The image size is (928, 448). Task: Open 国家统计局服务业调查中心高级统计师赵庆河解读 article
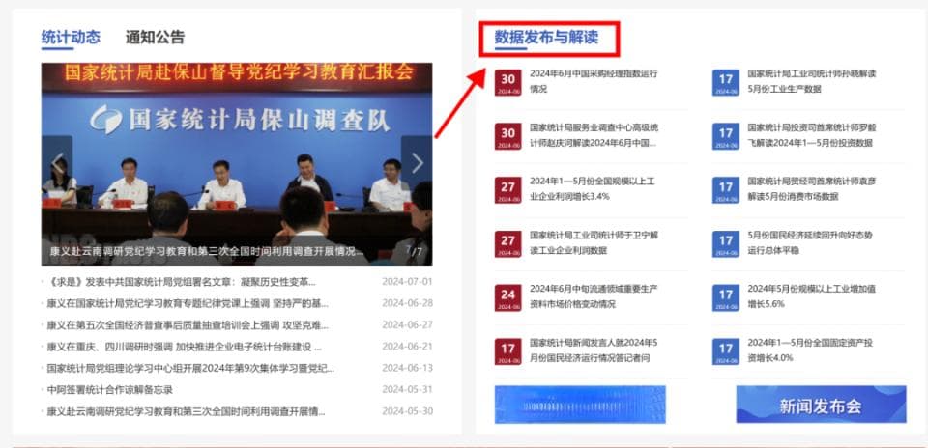click(594, 135)
